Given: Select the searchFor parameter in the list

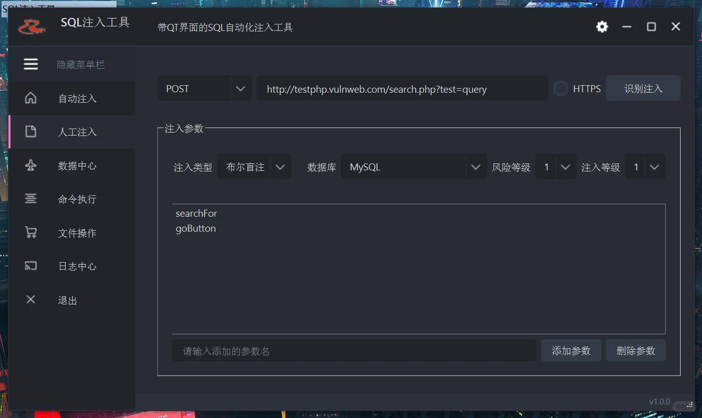Looking at the screenshot, I should click(x=196, y=213).
